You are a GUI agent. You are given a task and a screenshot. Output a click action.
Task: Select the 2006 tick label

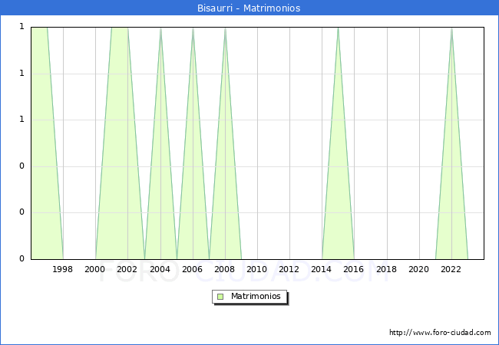(193, 269)
